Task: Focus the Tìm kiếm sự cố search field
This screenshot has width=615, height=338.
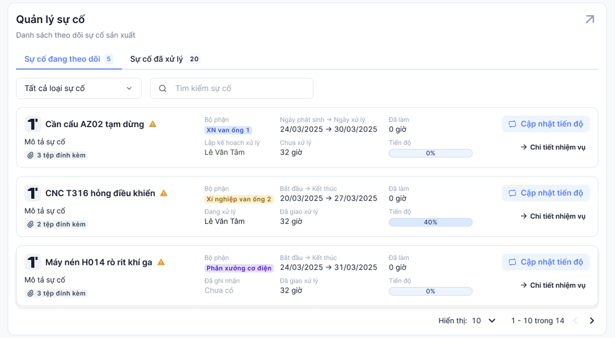Action: pos(238,88)
